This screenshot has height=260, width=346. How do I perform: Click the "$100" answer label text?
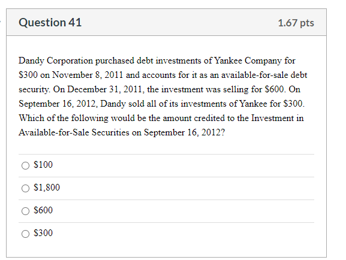tap(43, 165)
